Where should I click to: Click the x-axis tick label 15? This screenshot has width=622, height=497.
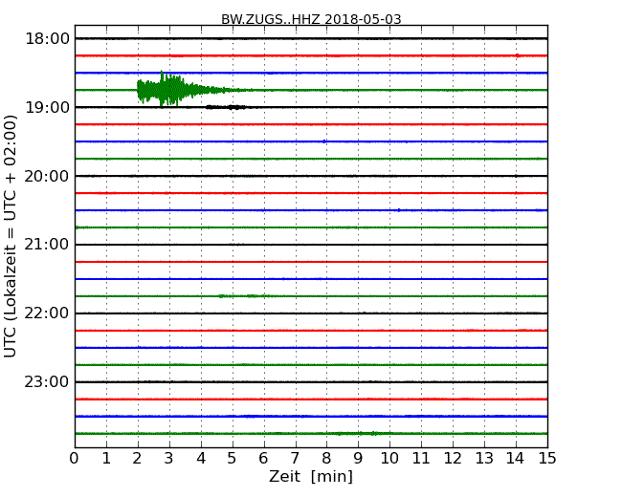point(547,458)
